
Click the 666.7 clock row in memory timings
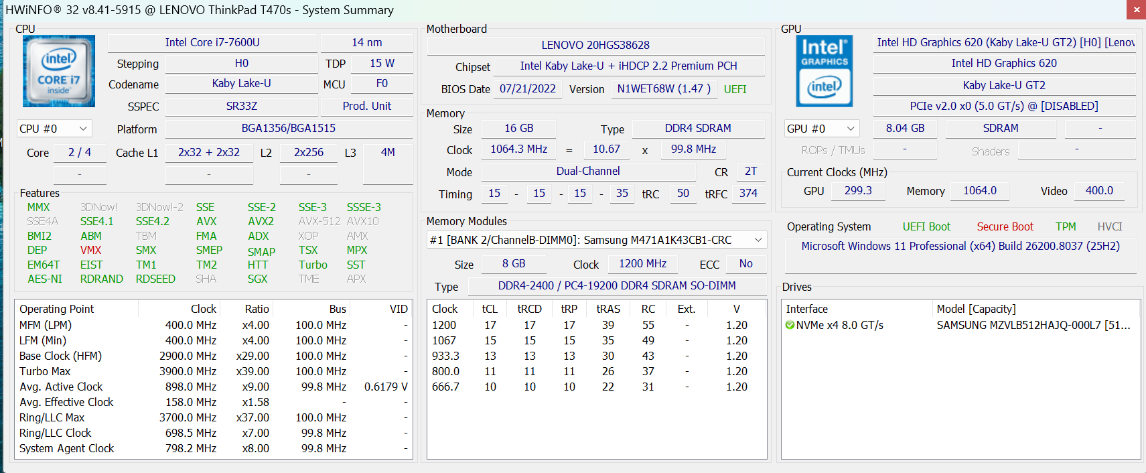pos(597,387)
